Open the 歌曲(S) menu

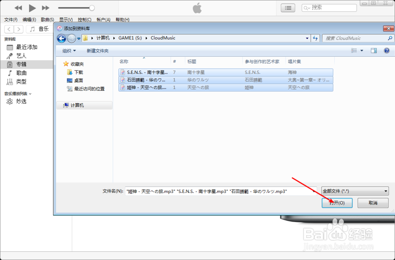(x=47, y=19)
